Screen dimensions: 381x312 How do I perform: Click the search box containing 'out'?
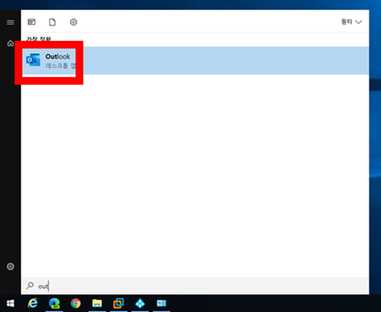(195, 286)
